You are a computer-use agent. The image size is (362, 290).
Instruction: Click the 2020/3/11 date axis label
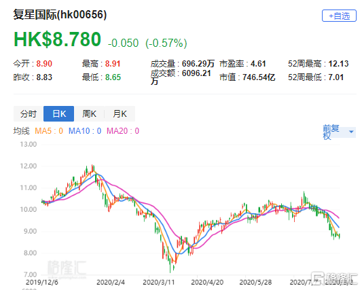coord(159,282)
